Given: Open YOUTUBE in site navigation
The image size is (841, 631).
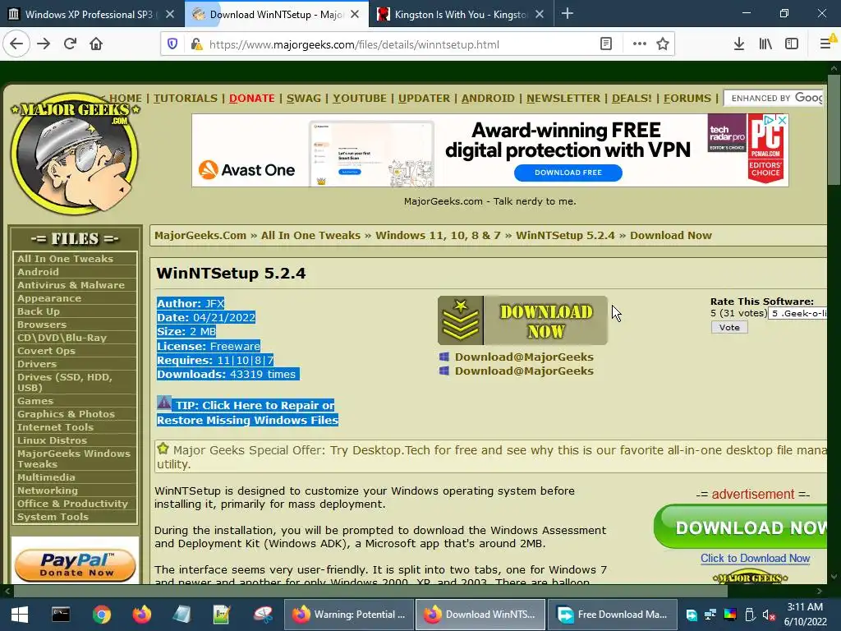Looking at the screenshot, I should (360, 99).
